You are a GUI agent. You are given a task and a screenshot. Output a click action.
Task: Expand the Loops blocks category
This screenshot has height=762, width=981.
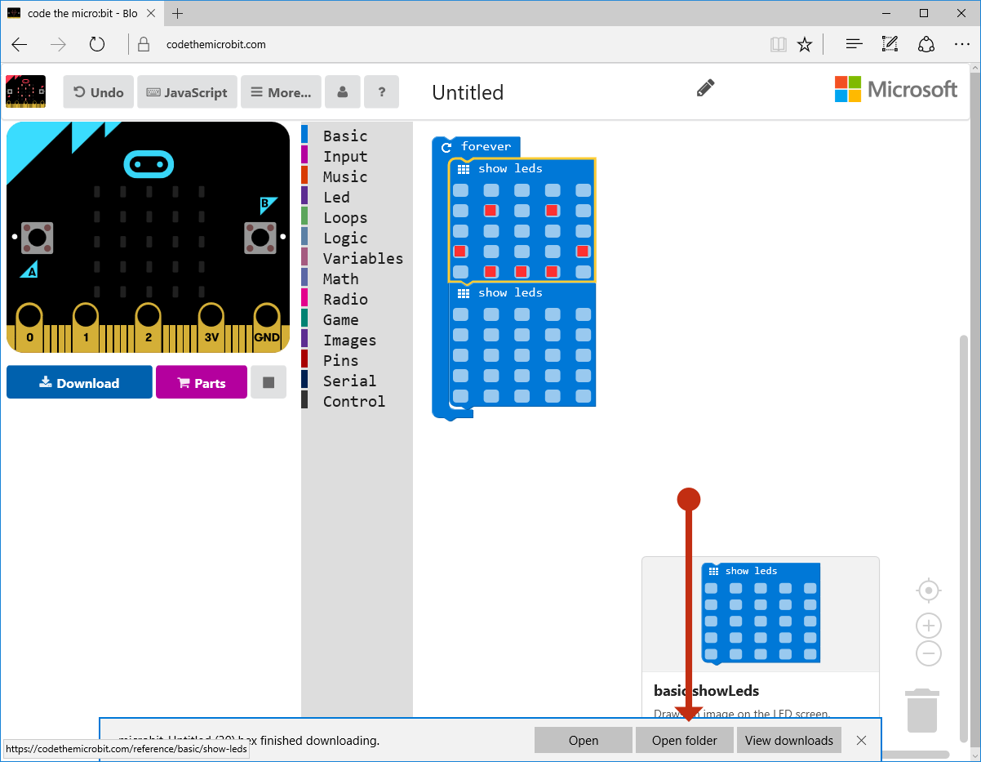click(x=344, y=218)
